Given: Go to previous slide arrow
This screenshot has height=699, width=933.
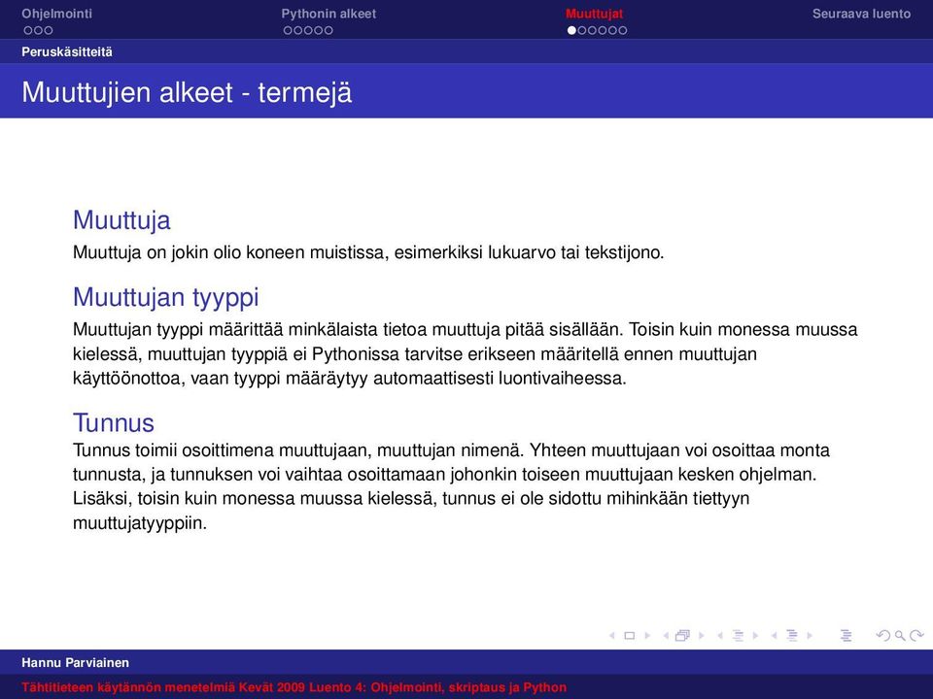Looking at the screenshot, I should coord(611,635).
